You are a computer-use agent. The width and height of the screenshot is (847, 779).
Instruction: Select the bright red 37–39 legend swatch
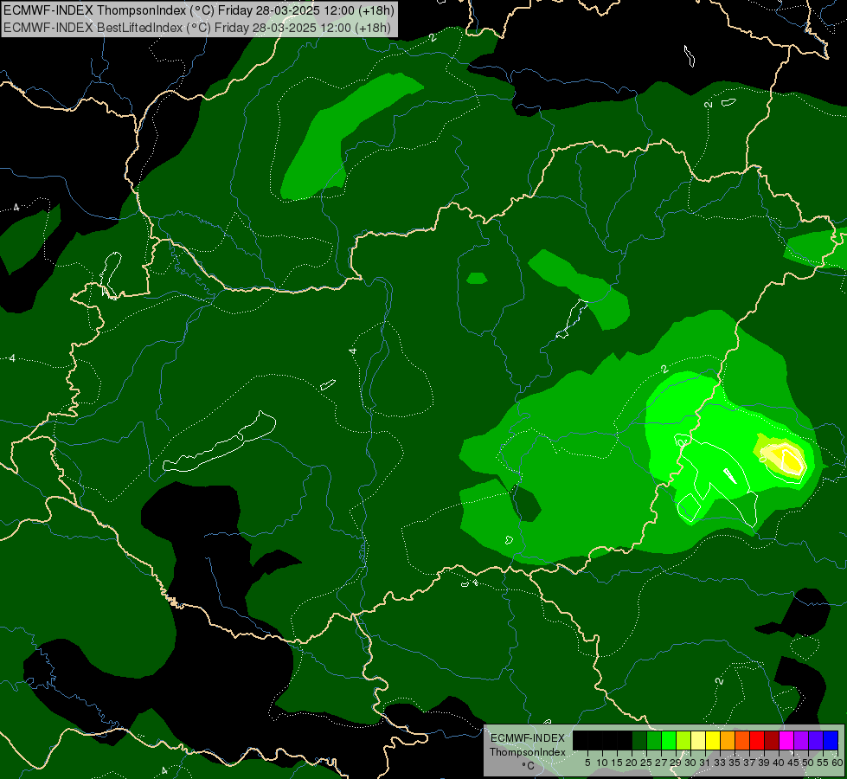(757, 741)
